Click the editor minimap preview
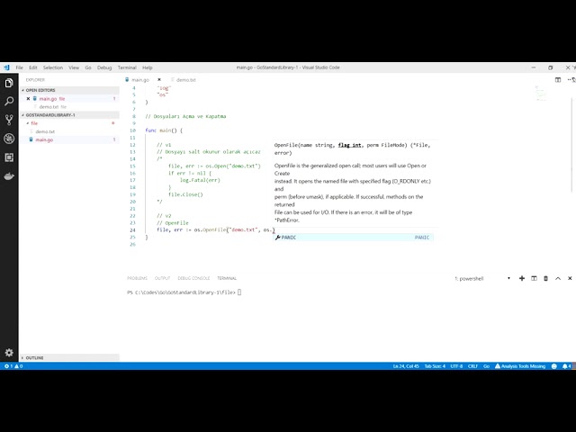This screenshot has width=576, height=432. [541, 94]
